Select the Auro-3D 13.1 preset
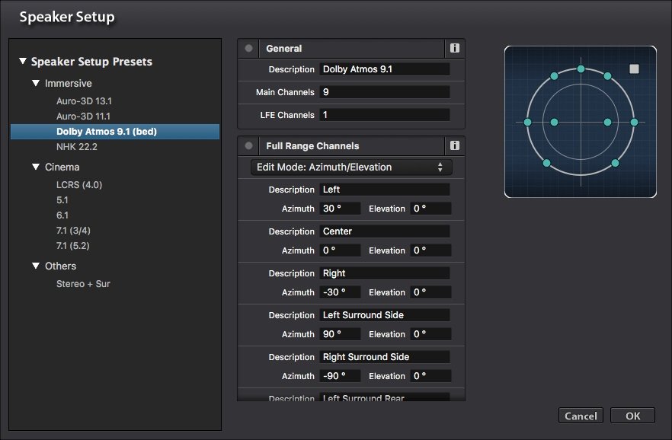 click(84, 100)
